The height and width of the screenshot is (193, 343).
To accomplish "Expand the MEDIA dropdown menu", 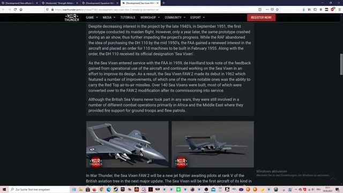I will coord(109,18).
